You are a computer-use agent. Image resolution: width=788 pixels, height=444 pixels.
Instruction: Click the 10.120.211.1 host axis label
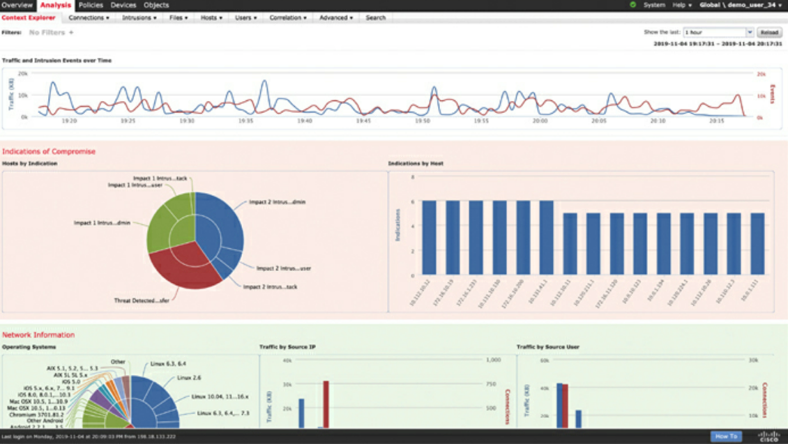(x=584, y=293)
